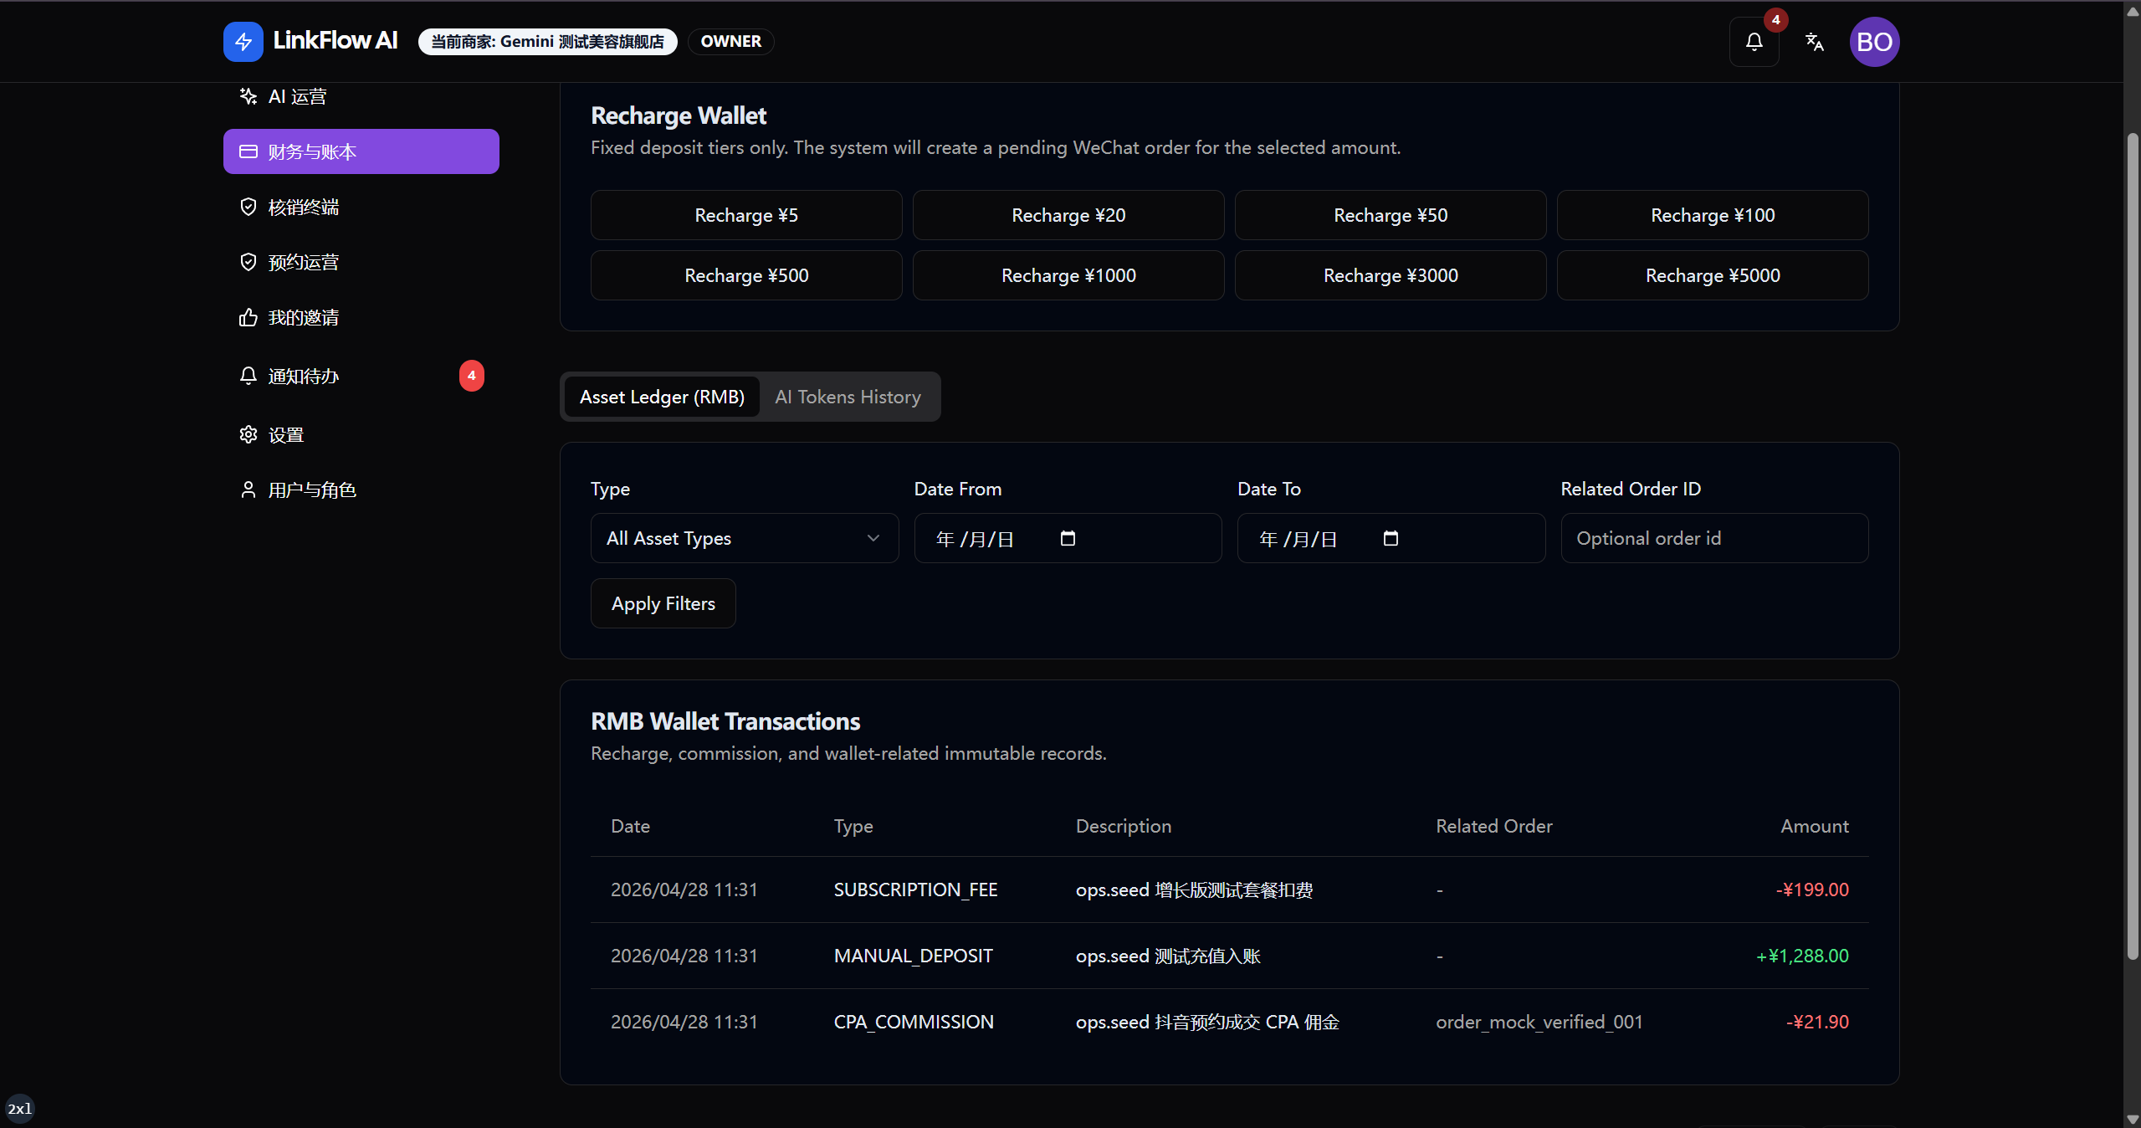
Task: Click the Optional order id input field
Action: [1714, 538]
